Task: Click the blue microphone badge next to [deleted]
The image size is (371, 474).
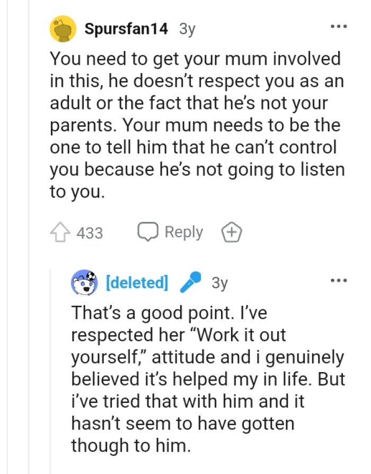Action: (190, 283)
